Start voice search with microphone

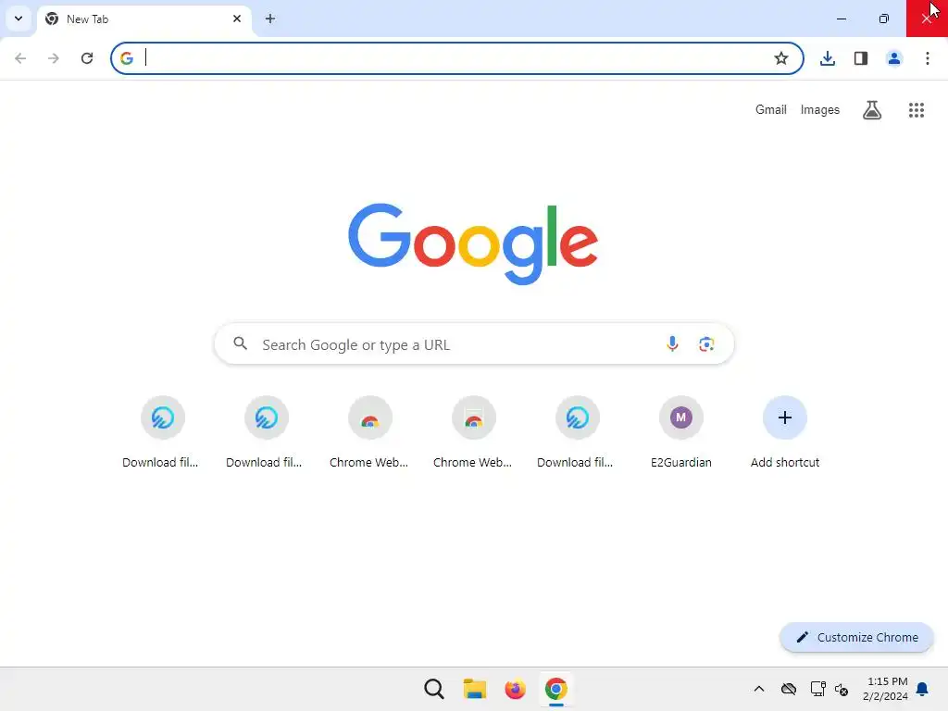tap(672, 344)
